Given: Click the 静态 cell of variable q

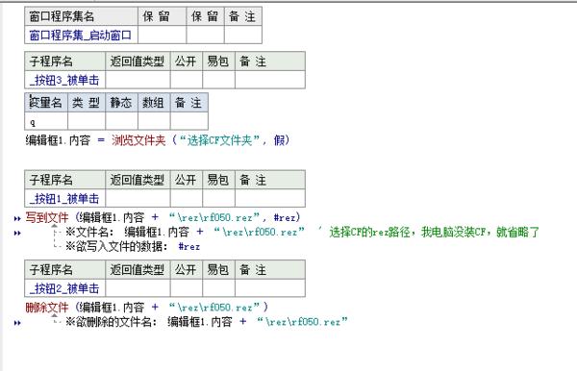Looking at the screenshot, I should tap(121, 121).
